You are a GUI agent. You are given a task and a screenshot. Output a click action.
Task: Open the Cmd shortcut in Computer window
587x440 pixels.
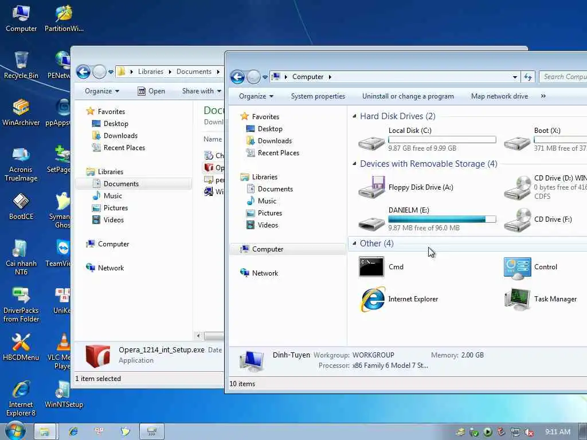[x=371, y=267]
